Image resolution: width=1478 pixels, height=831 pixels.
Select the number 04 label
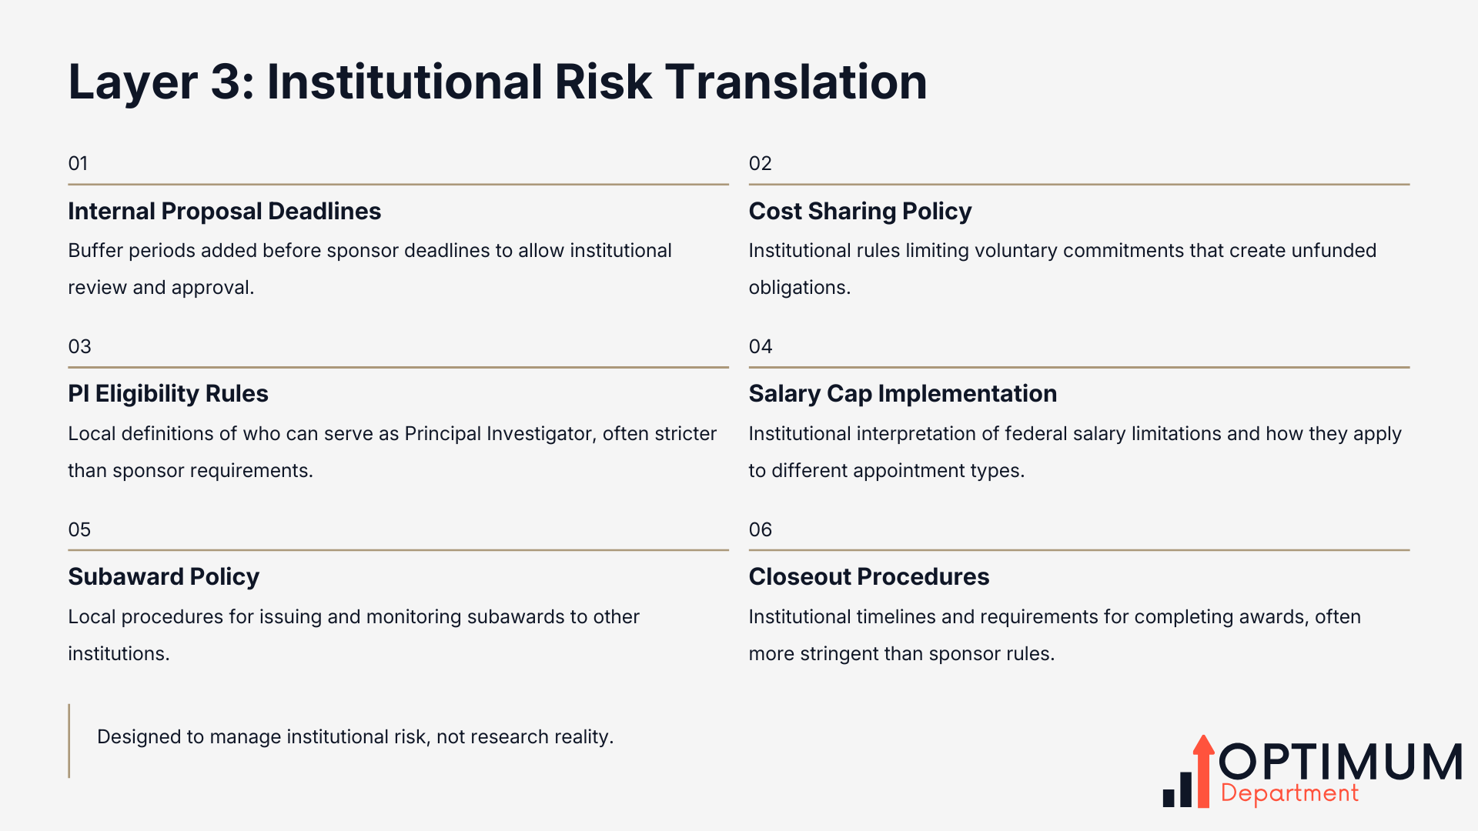click(760, 346)
